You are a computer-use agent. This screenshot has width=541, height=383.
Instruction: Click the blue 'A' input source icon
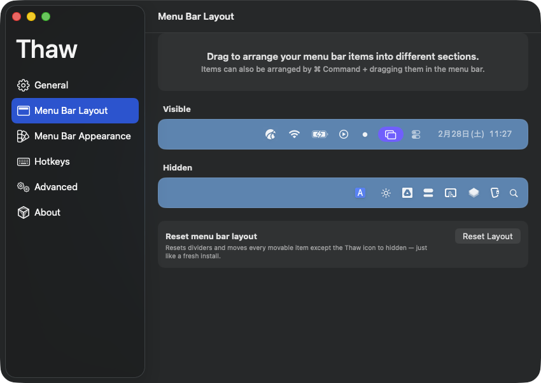click(x=360, y=193)
